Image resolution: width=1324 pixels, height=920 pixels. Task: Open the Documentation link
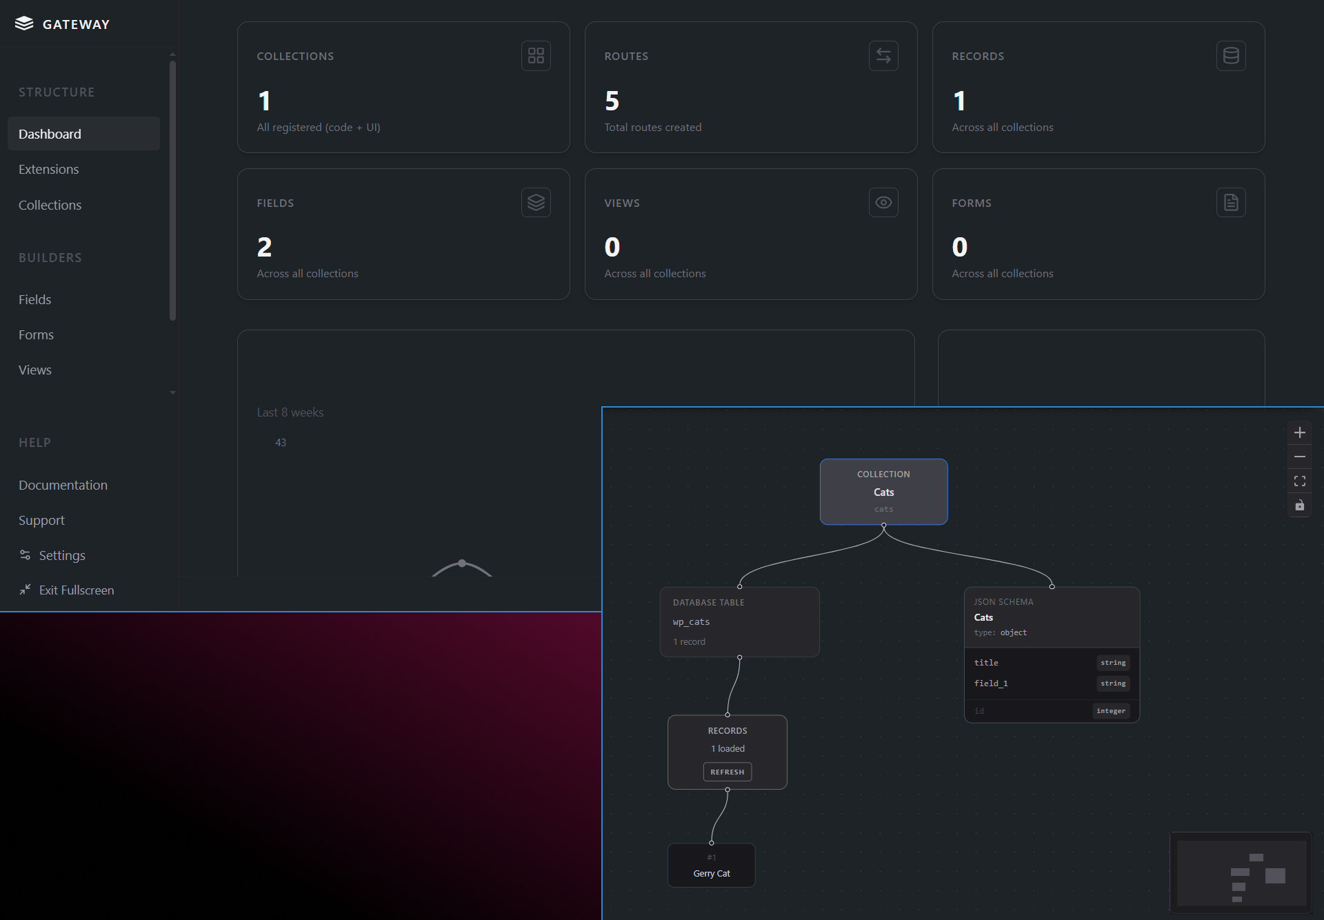63,486
